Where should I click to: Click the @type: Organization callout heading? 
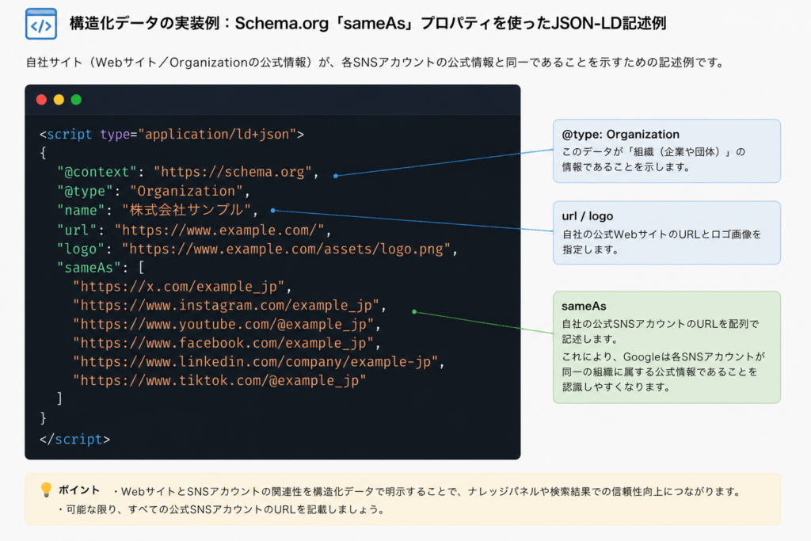pos(621,135)
